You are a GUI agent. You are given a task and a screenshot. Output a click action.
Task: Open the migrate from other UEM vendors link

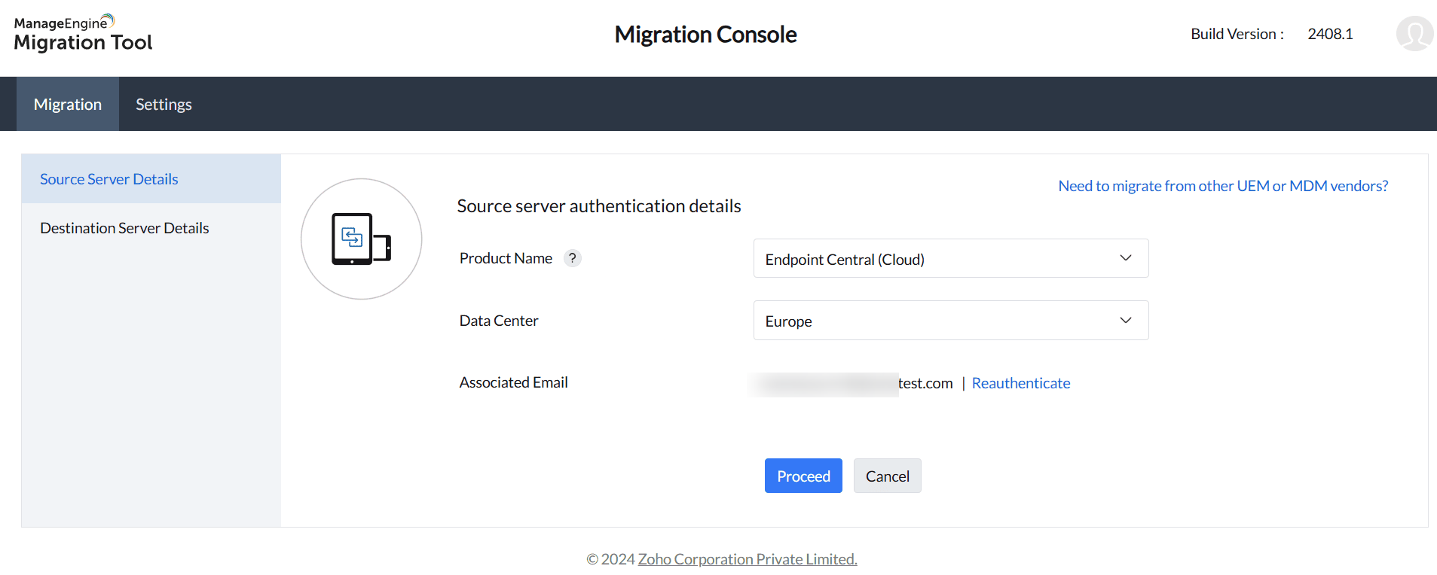pyautogui.click(x=1222, y=186)
